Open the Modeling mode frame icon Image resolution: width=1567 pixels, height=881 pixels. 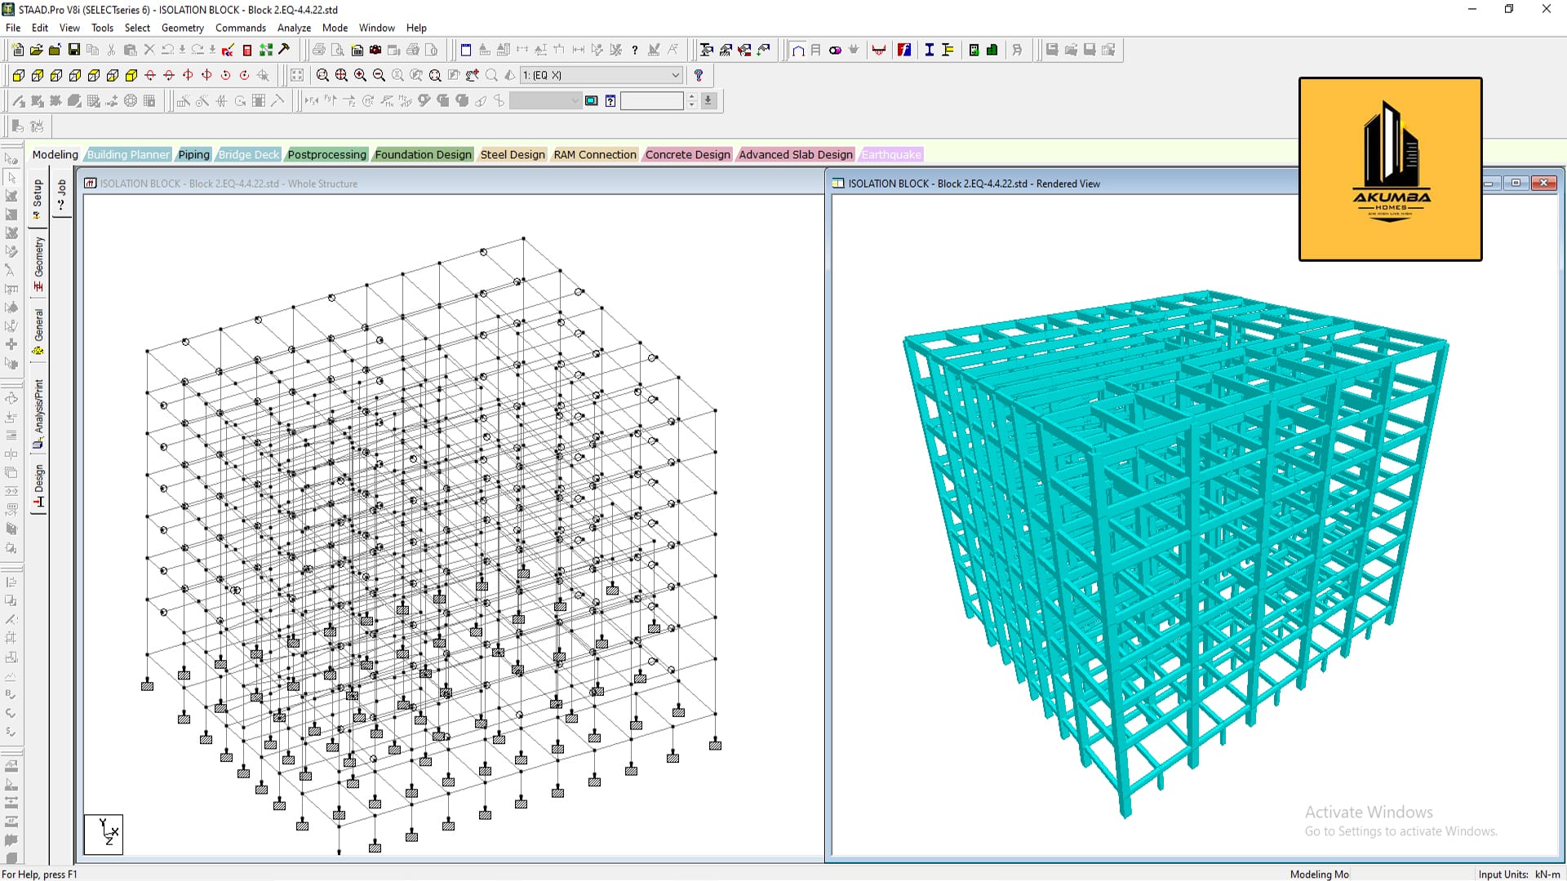tap(797, 50)
